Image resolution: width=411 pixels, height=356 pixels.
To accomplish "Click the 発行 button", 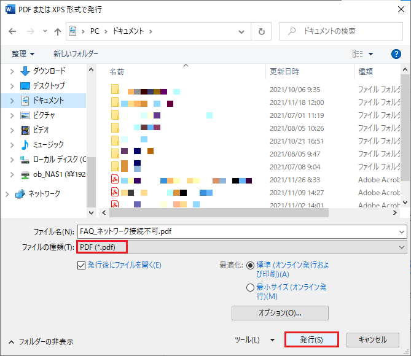I will point(311,339).
